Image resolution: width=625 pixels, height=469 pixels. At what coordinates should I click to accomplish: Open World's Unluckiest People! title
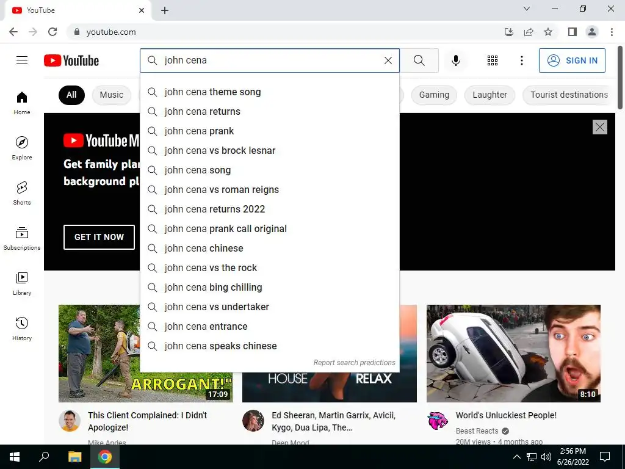click(506, 415)
